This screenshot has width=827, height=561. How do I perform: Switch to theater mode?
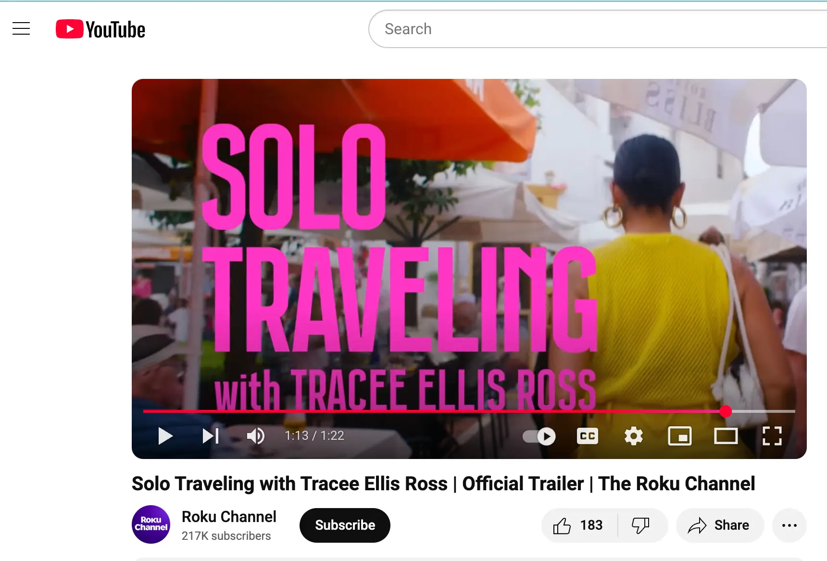click(726, 436)
